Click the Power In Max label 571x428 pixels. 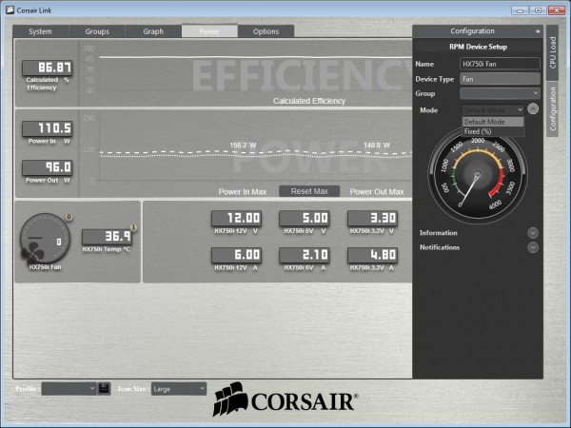[243, 192]
